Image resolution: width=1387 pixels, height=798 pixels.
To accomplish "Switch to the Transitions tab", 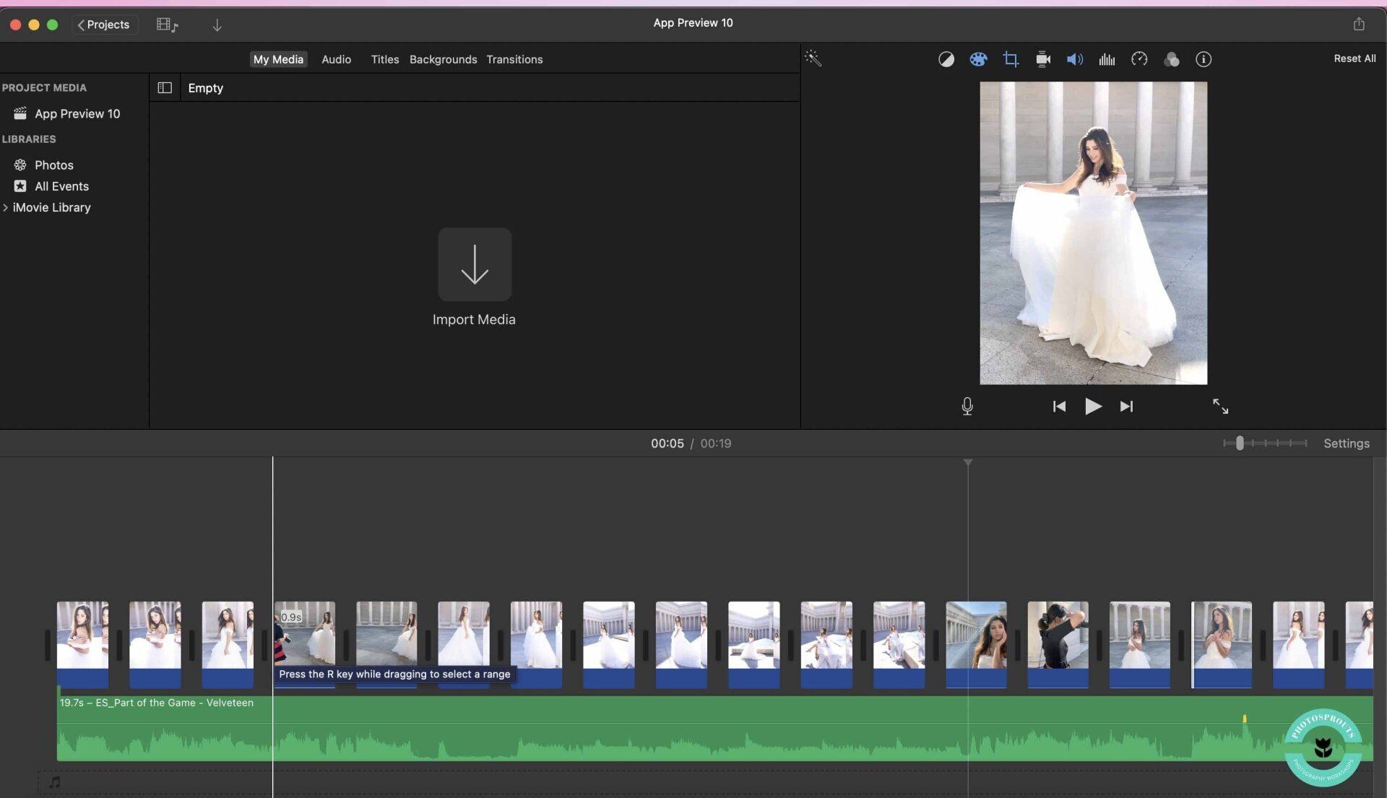I will (514, 59).
